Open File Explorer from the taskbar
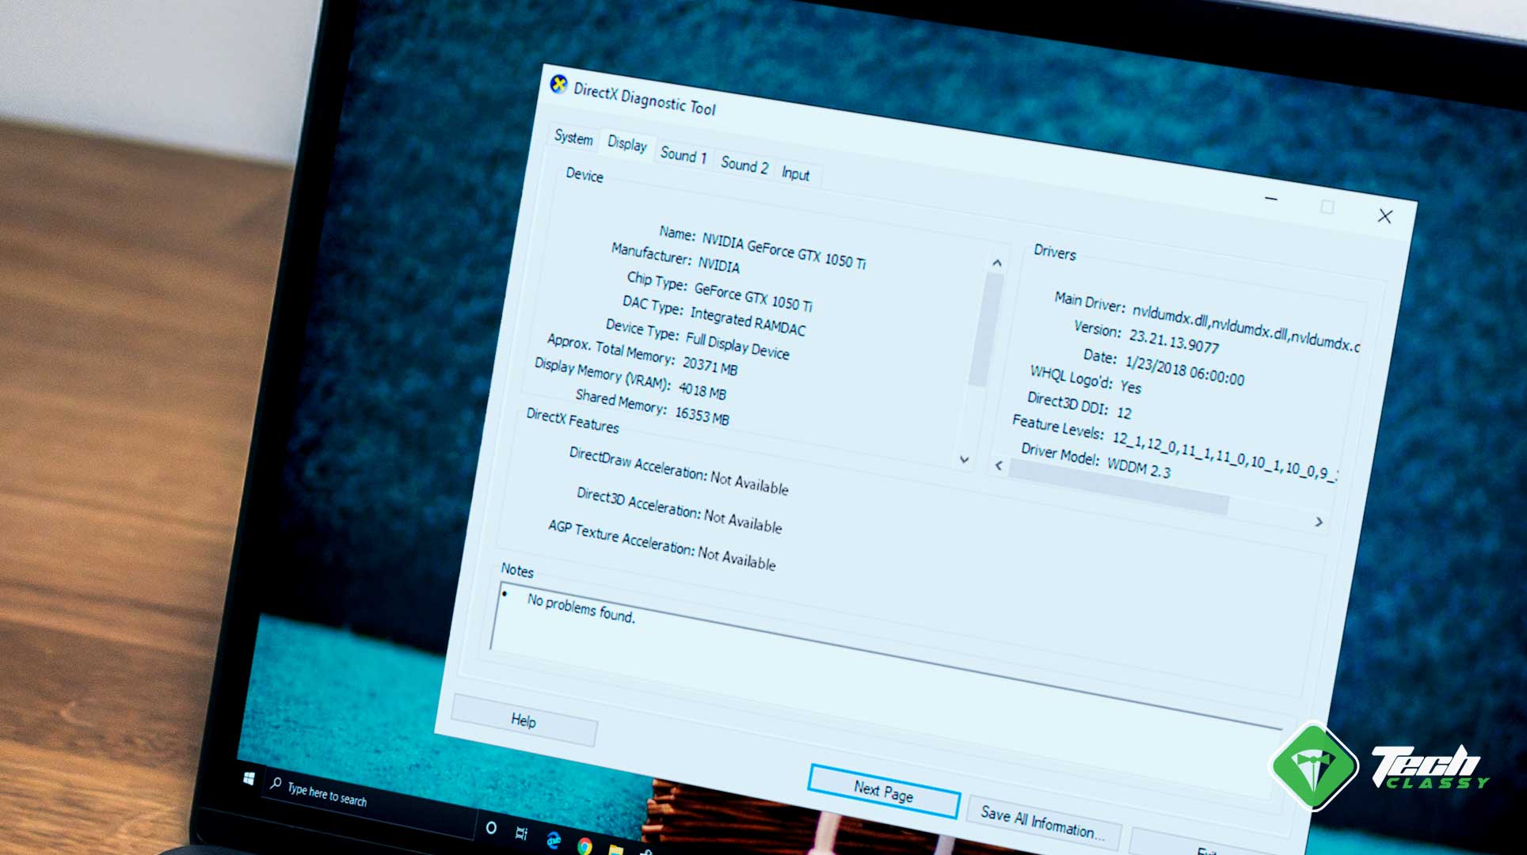 (x=615, y=849)
